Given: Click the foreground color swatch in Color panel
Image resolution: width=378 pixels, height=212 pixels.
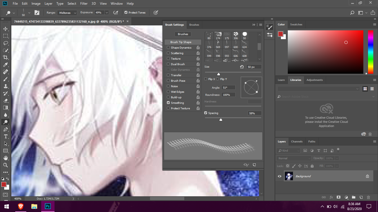Looking at the screenshot, I should [x=281, y=34].
